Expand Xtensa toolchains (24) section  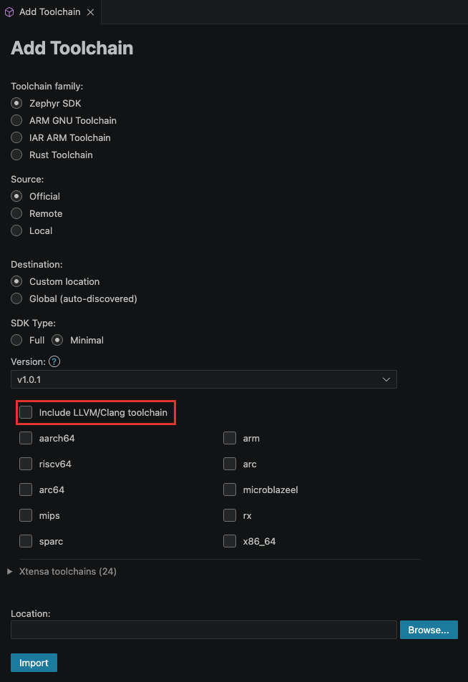tap(62, 572)
